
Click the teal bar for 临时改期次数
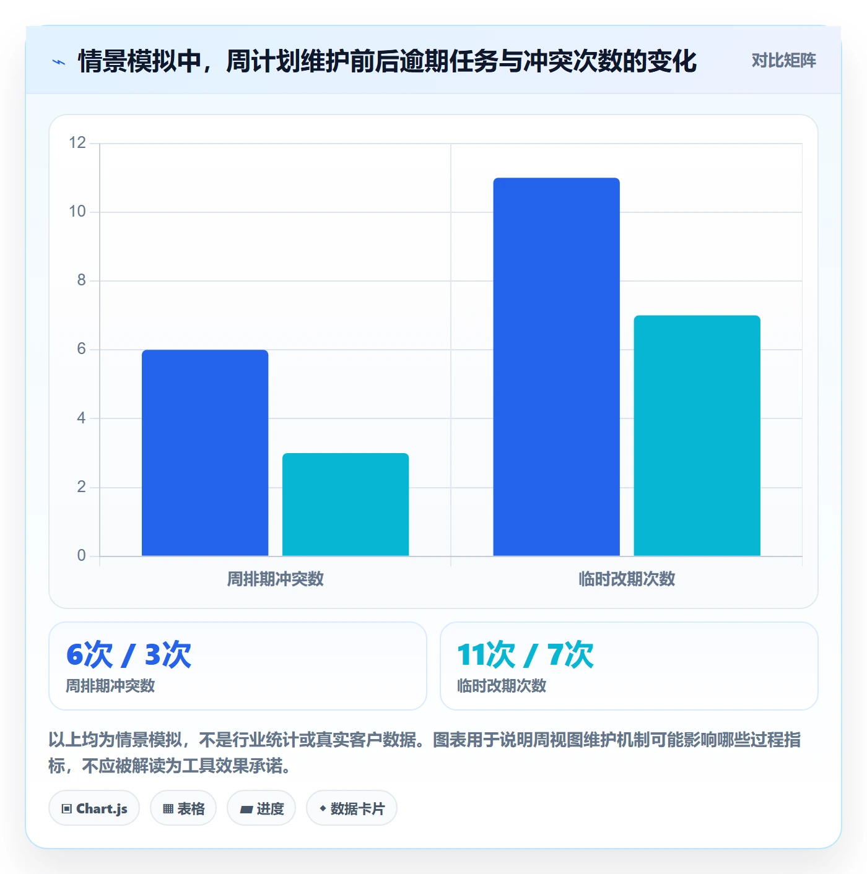697,436
